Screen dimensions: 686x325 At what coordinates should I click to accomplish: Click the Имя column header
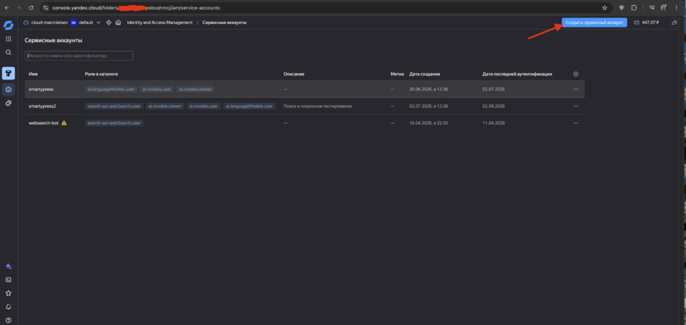point(33,74)
